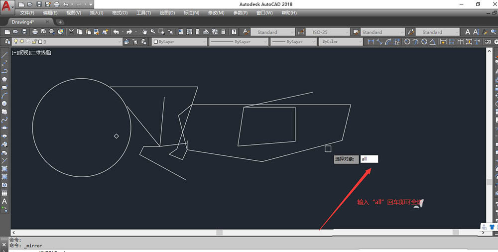Open the Help question mark icon
This screenshot has height=252, width=498.
234,32
